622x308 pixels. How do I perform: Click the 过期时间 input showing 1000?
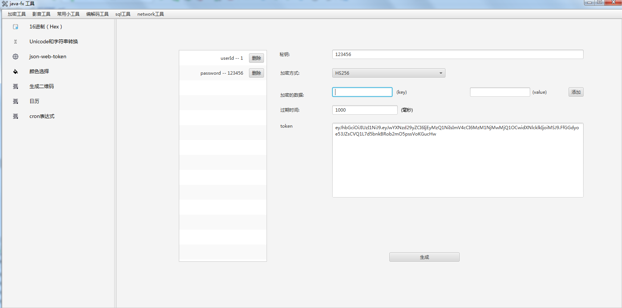point(364,110)
